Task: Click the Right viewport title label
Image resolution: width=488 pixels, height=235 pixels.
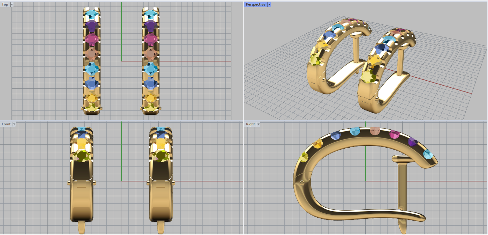Action: [x=250, y=124]
